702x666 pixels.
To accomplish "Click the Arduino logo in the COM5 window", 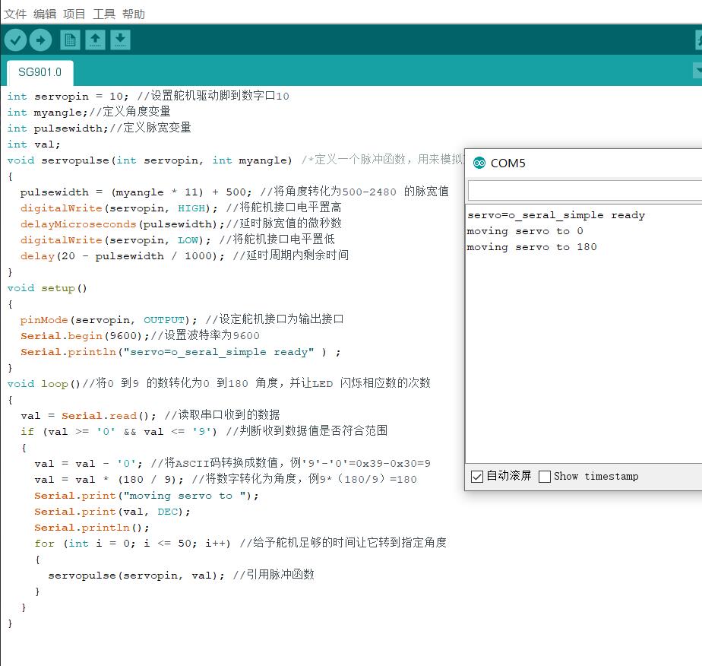I will click(x=479, y=163).
